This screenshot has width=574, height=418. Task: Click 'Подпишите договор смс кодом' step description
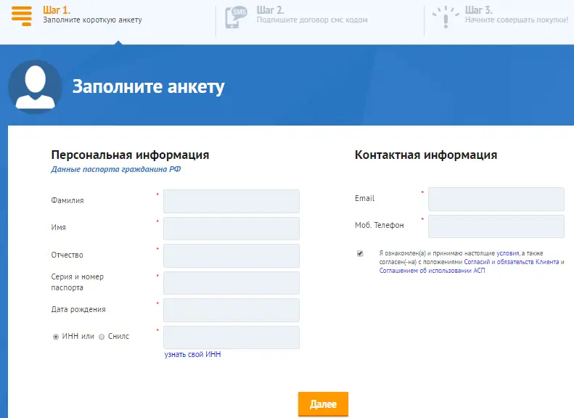(312, 20)
